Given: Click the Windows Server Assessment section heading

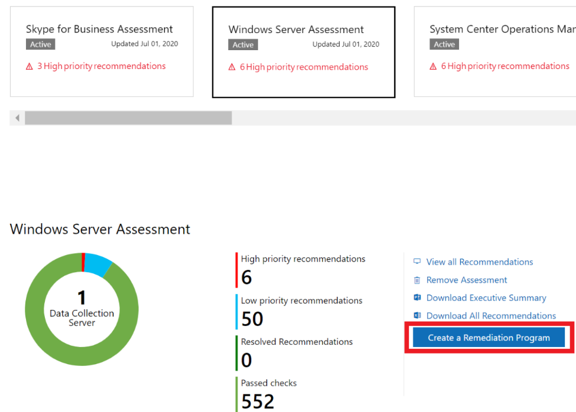Looking at the screenshot, I should tap(100, 229).
